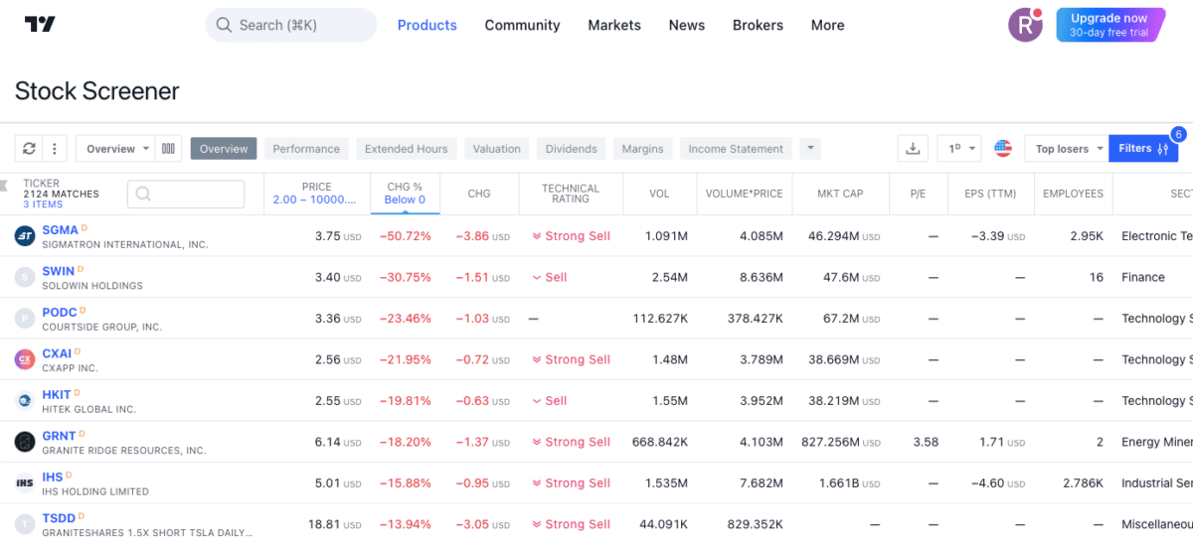
Task: Select SGMA's Strong Sell rating
Action: point(571,236)
